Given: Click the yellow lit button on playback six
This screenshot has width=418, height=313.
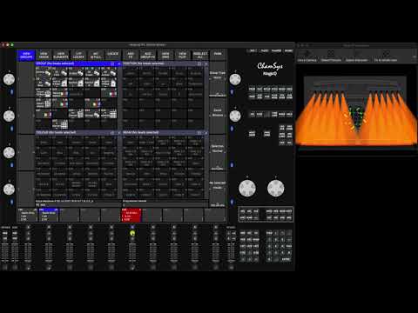Looking at the screenshot, I should click(x=132, y=233).
